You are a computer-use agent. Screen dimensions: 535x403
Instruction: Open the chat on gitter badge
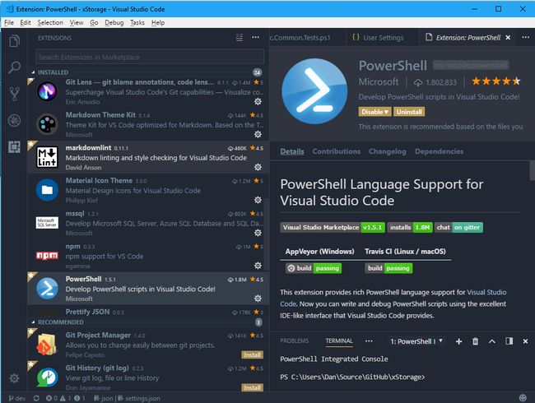click(x=458, y=228)
